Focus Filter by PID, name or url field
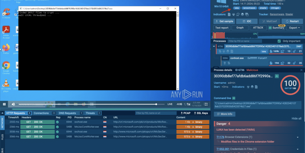Screen dimensions: 305x153 (156, 113)
